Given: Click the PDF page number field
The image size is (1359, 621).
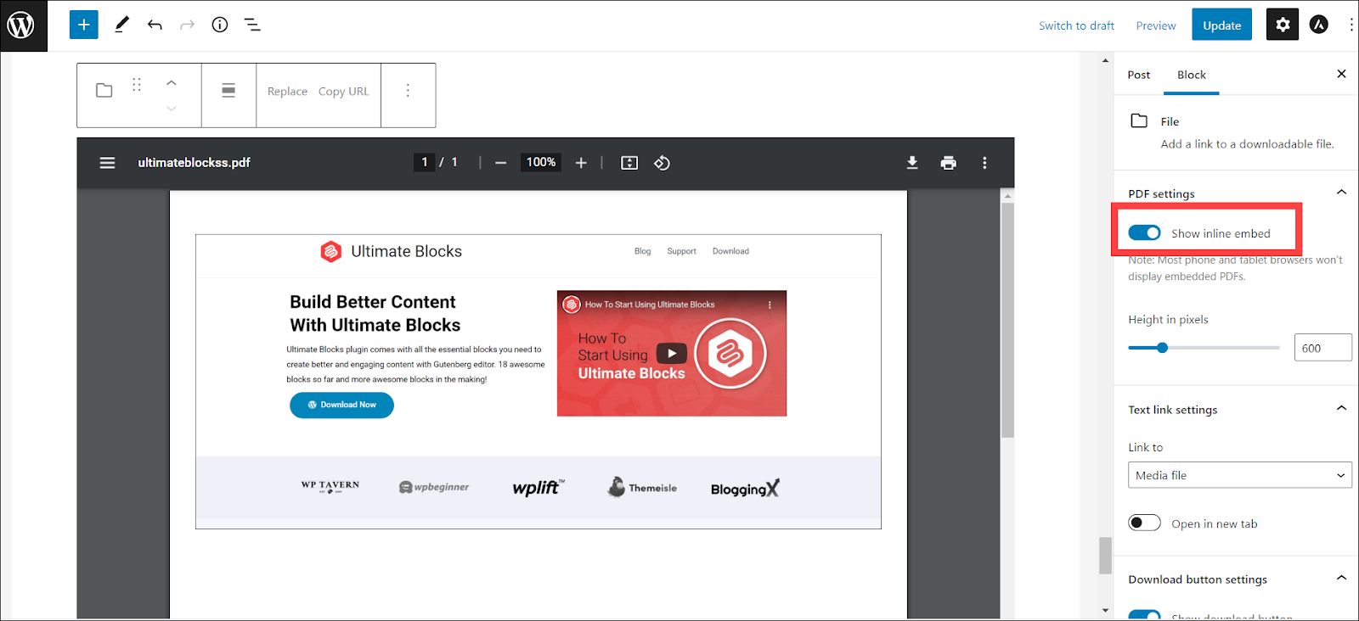Looking at the screenshot, I should (425, 162).
